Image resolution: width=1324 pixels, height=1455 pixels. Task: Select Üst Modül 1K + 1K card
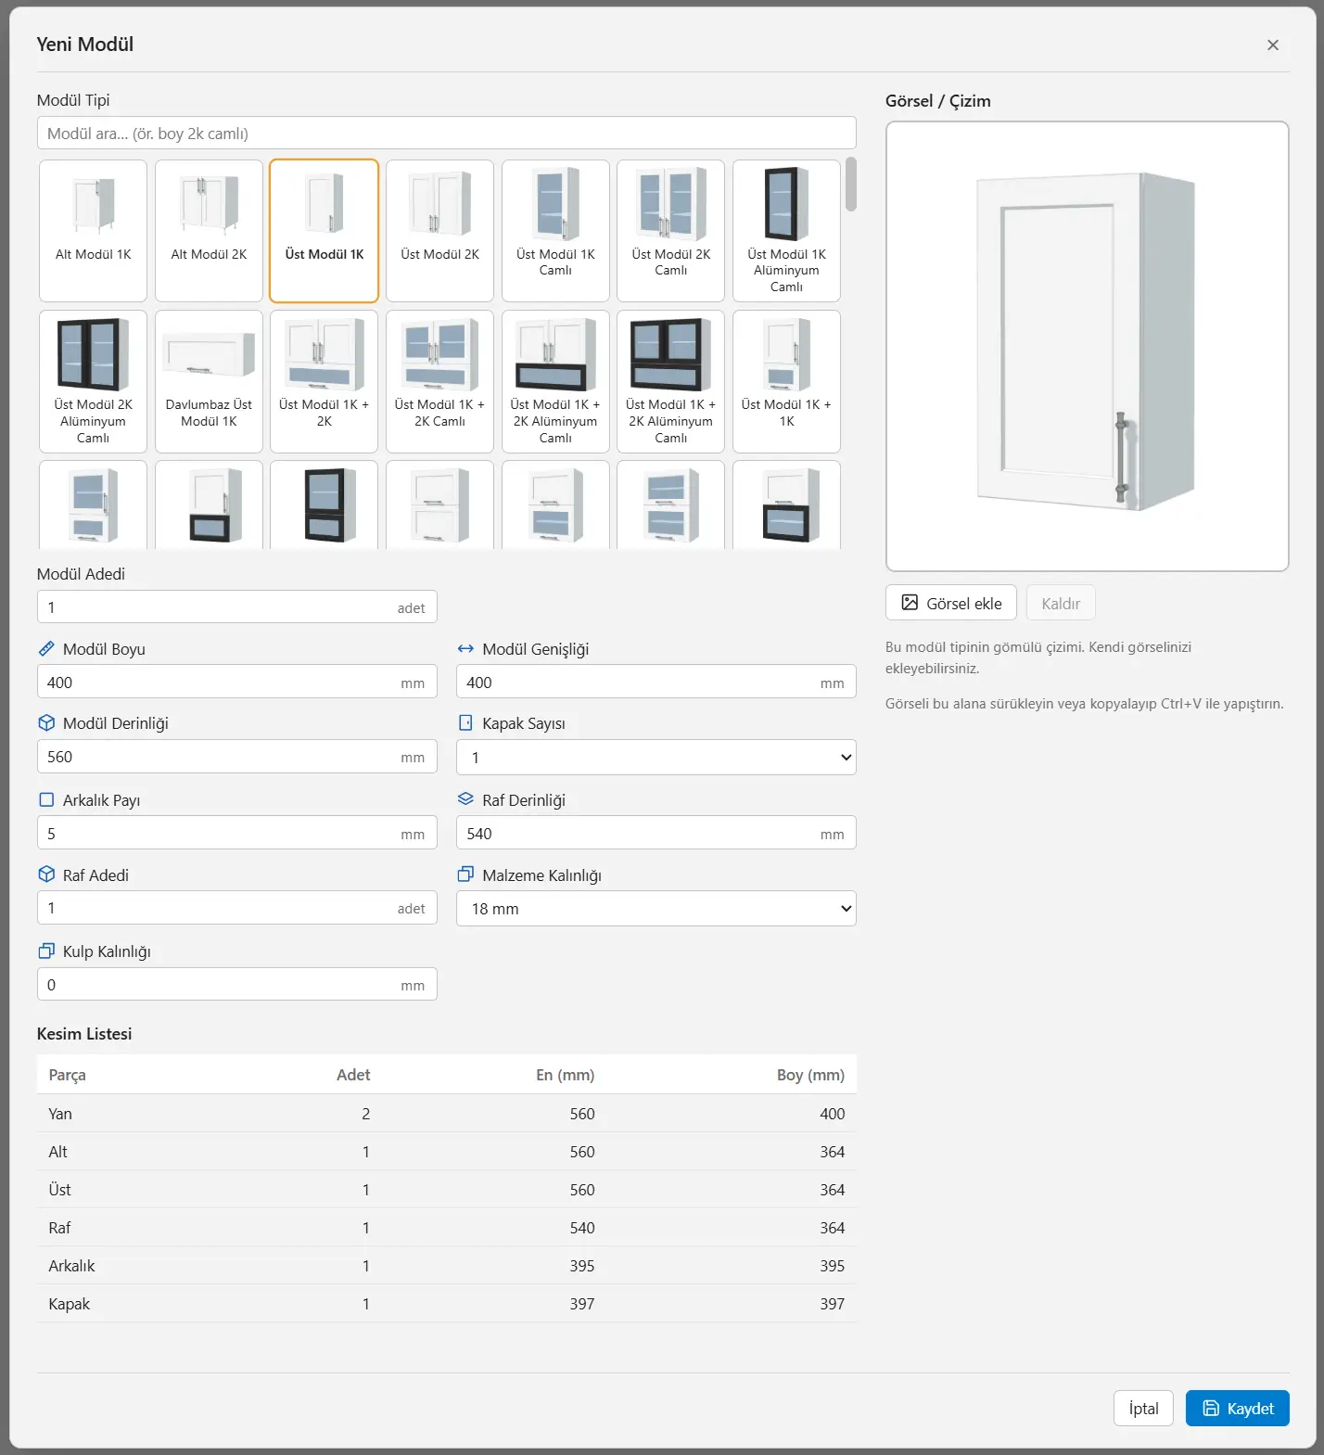point(786,381)
